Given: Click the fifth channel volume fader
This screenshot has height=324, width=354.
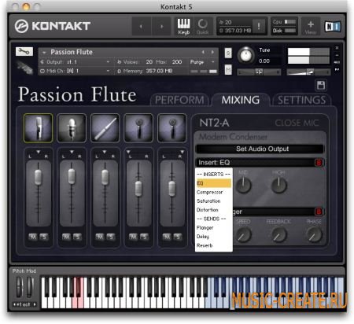Looking at the screenshot, I should [x=172, y=189].
